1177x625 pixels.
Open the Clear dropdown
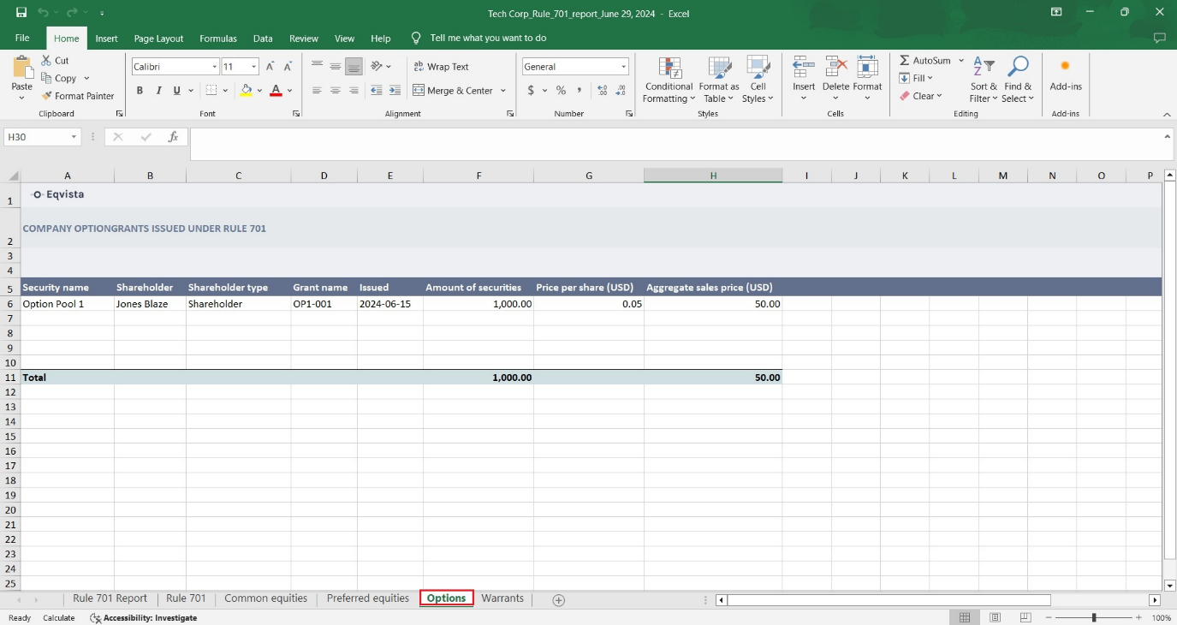pos(920,96)
